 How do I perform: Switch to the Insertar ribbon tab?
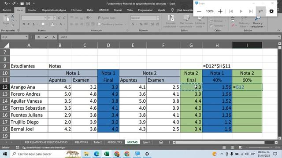[x=32, y=10]
